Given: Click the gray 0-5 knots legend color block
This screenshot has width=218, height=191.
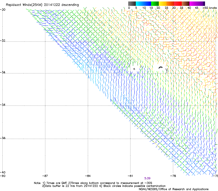Looking at the screenshot, I should [132, 4].
